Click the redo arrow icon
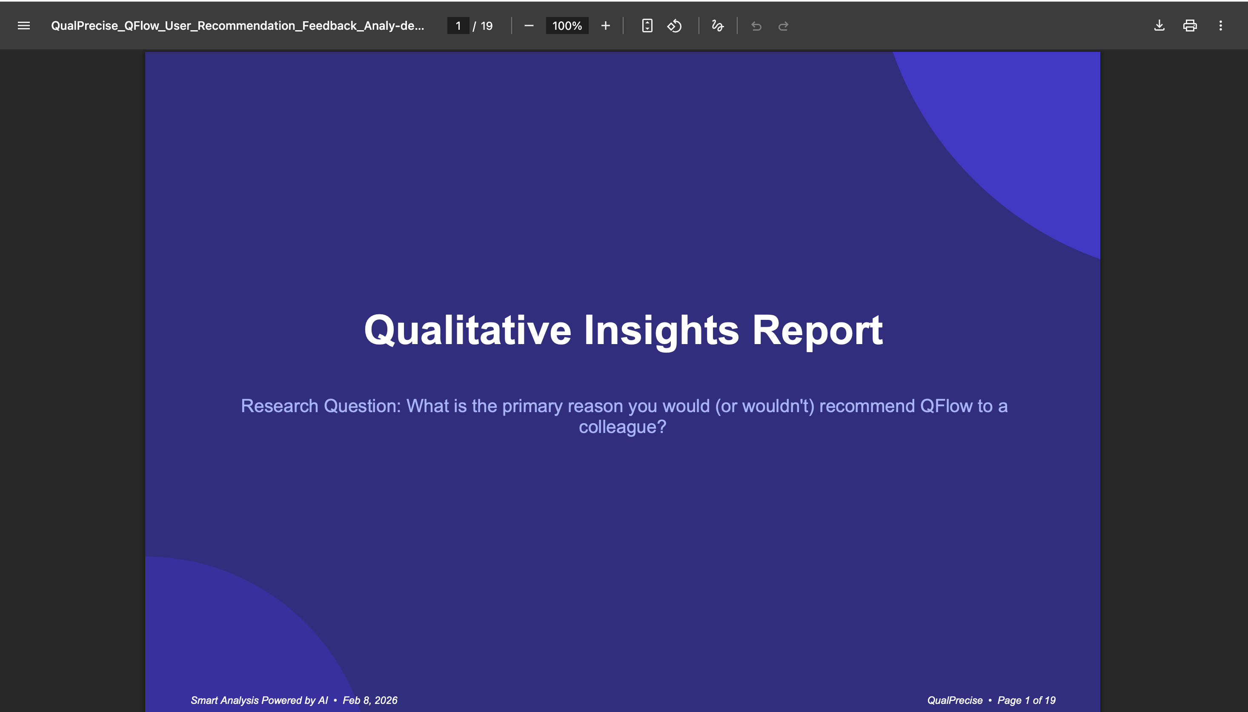The height and width of the screenshot is (712, 1248). pos(783,26)
